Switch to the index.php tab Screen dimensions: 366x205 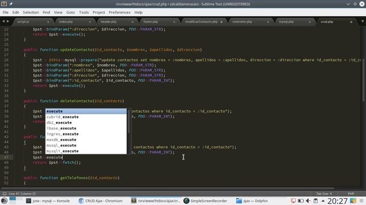click(x=75, y=22)
